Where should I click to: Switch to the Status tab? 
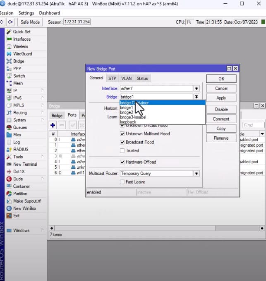click(142, 78)
